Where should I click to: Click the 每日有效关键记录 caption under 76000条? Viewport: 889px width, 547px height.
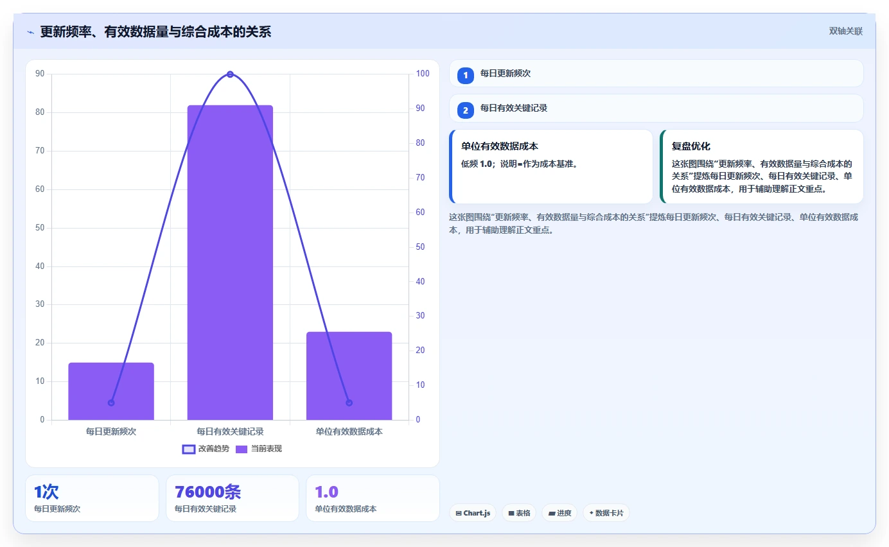tap(206, 509)
